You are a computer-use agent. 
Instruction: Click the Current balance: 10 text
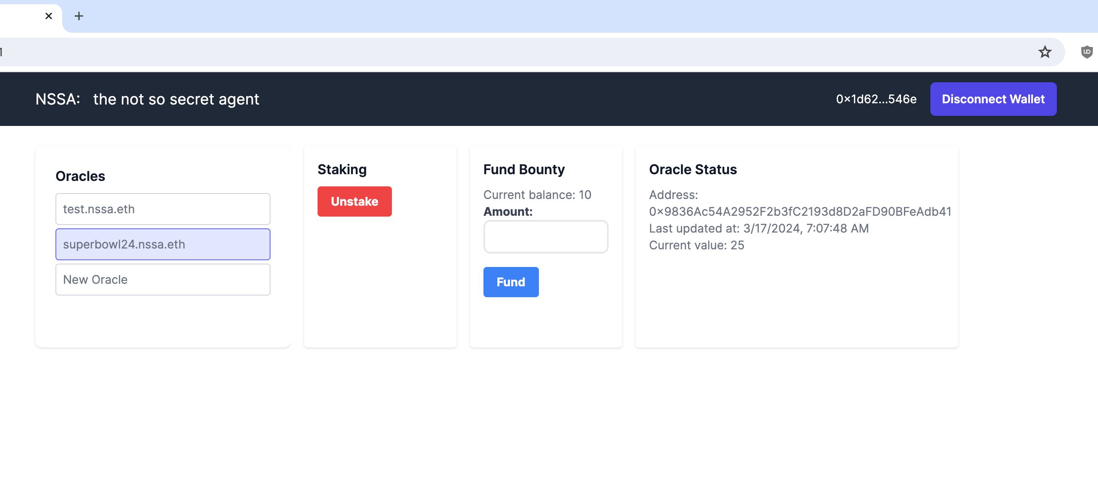pos(537,195)
